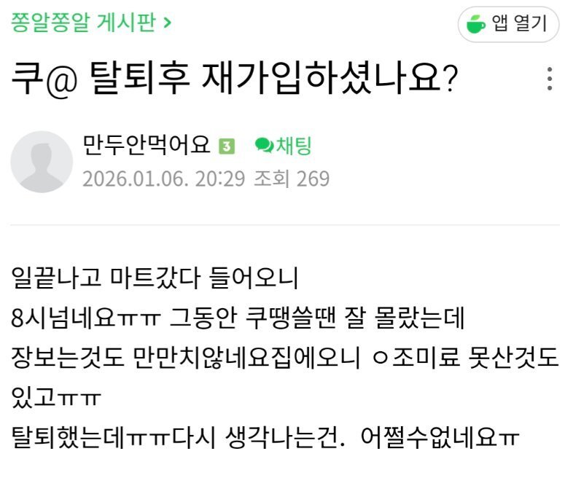Click the chevron beside 쫑알쫑알 게시판
The width and height of the screenshot is (565, 494).
[168, 23]
